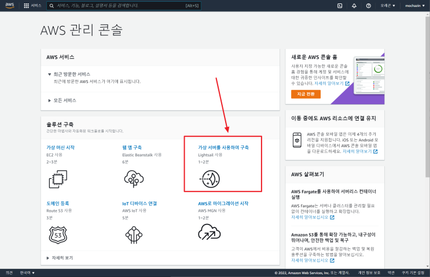Open the notifications bell

[354, 6]
